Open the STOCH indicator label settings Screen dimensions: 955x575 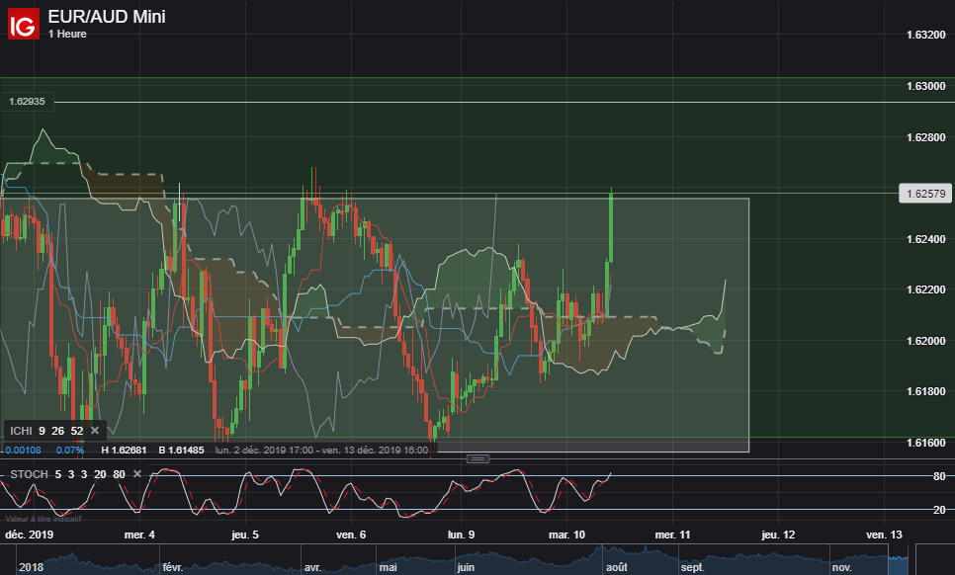tap(28, 474)
